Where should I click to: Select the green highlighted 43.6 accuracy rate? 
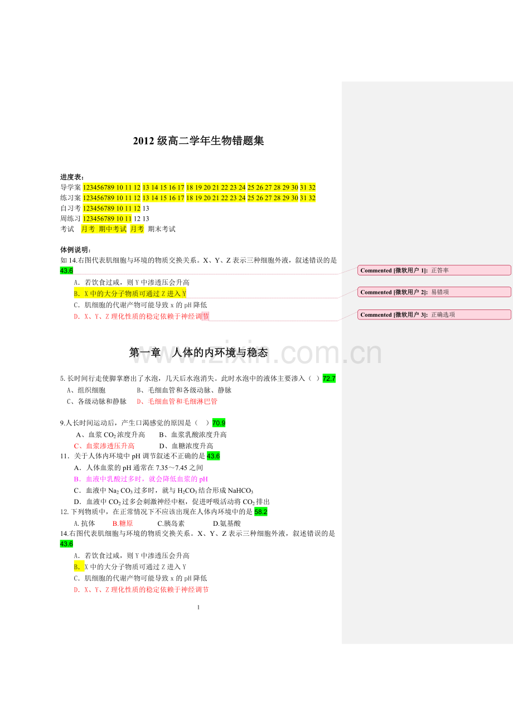tap(67, 271)
